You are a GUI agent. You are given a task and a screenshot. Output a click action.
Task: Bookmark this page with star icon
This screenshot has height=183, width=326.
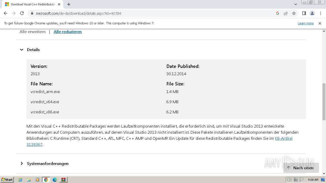pyautogui.click(x=294, y=13)
